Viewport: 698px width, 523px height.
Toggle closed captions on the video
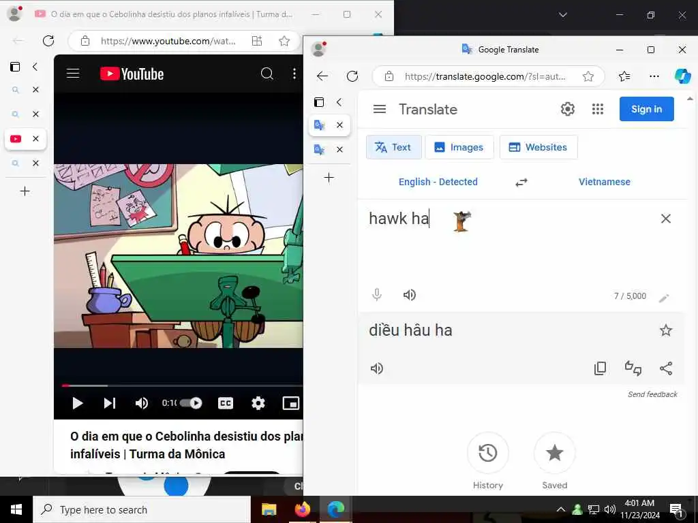tap(225, 403)
